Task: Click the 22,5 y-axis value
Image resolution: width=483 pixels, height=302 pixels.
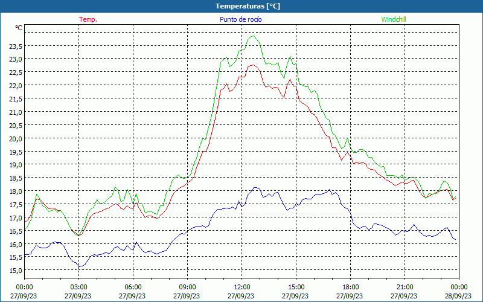Action: (x=16, y=72)
